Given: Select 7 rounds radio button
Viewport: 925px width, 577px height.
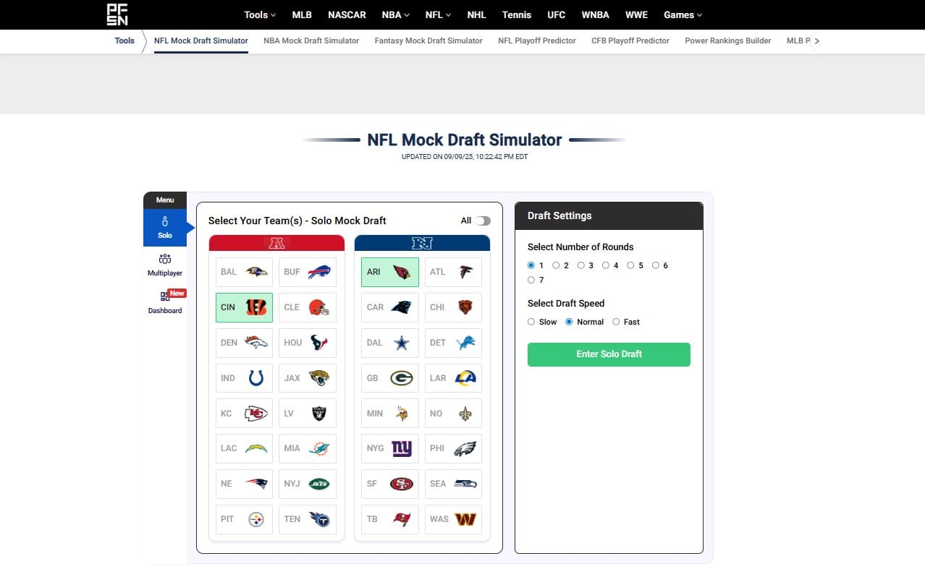Looking at the screenshot, I should click(531, 280).
